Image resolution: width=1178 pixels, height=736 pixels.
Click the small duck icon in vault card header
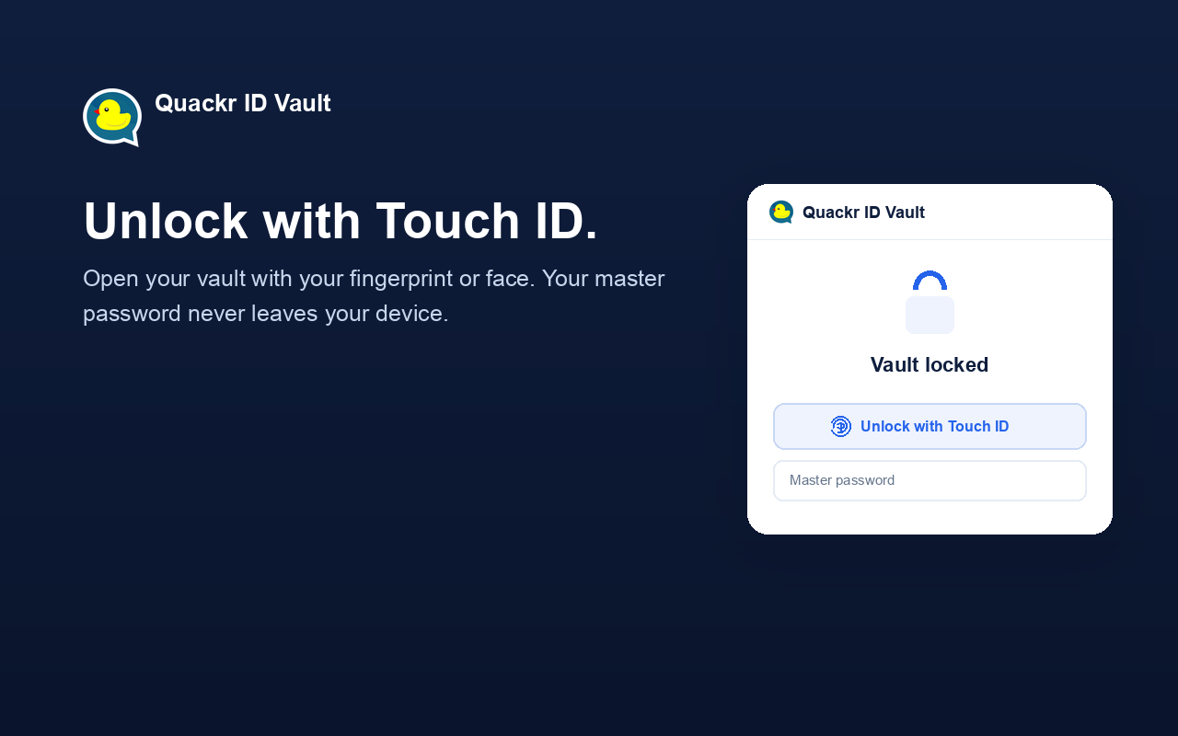click(781, 213)
